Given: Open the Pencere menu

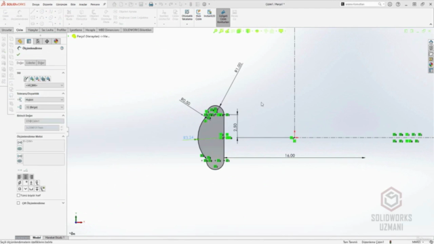Looking at the screenshot, I should click(95, 5).
